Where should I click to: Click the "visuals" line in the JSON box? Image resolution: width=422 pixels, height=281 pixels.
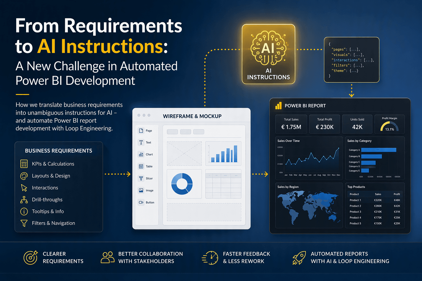pos(348,55)
